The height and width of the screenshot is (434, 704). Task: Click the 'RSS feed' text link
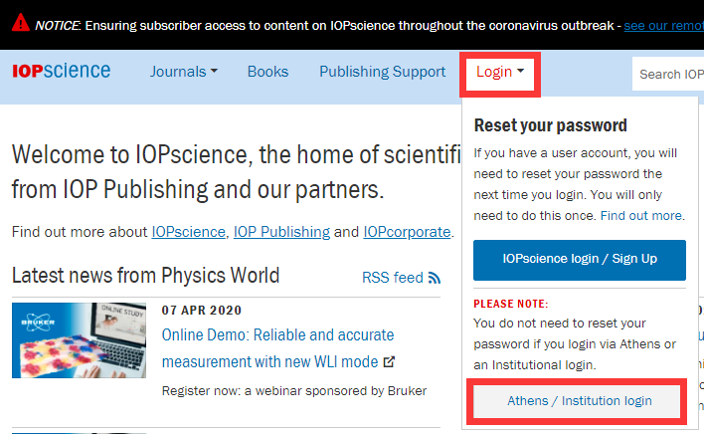393,278
